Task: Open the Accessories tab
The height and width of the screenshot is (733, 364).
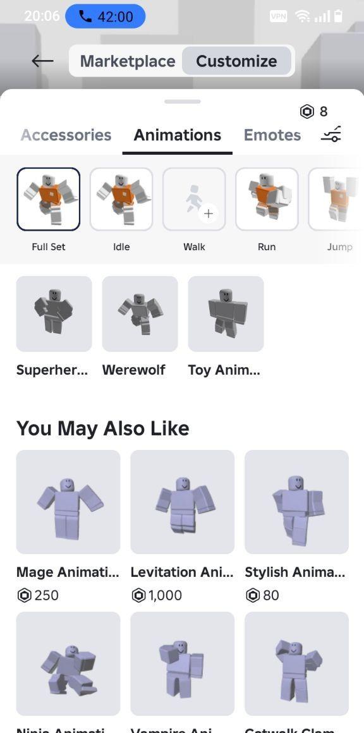Action: click(66, 135)
